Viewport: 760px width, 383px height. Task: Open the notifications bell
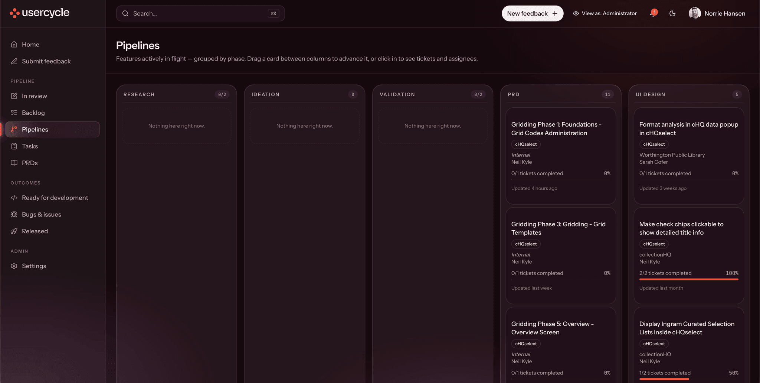tap(653, 14)
